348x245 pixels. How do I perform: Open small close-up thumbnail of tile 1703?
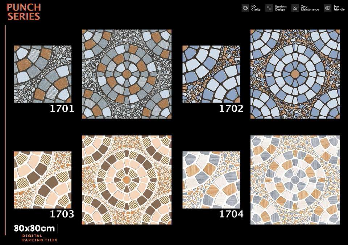click(x=43, y=180)
